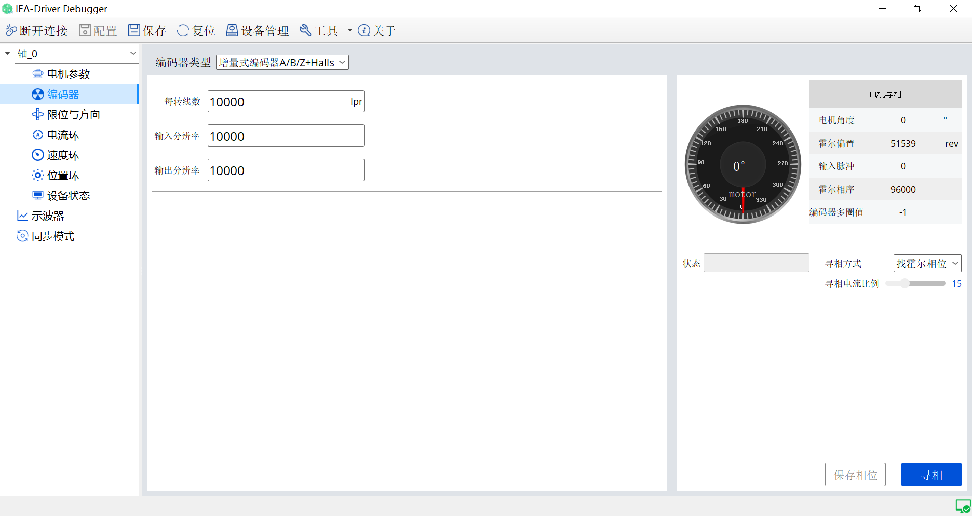
Task: Click connection status icon in bottom-right corner
Action: [962, 506]
